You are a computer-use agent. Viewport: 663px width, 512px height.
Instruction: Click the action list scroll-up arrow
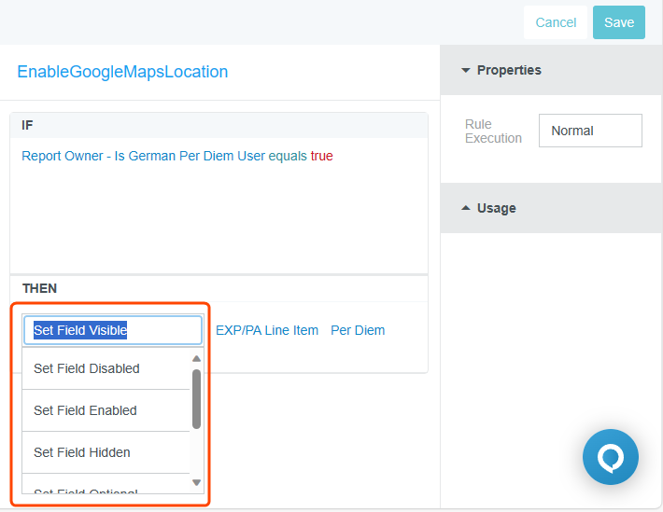coord(196,359)
